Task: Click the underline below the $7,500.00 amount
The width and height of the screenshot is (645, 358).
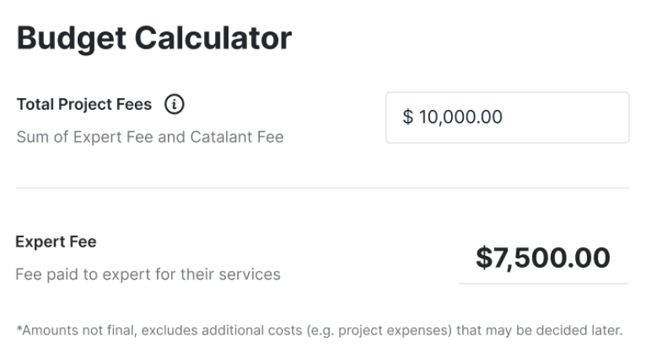Action: tap(544, 283)
